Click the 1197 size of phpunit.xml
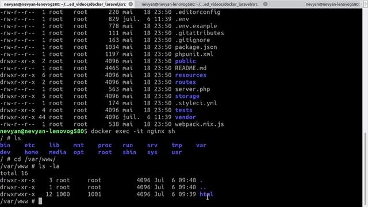 coord(112,54)
